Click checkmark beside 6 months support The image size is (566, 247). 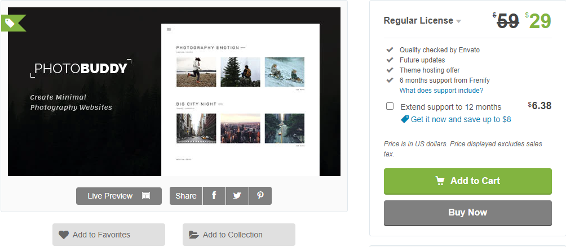[390, 80]
